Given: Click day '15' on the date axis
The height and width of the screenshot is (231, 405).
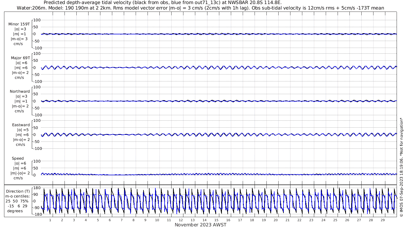Looking at the screenshot, I should click(216, 220).
